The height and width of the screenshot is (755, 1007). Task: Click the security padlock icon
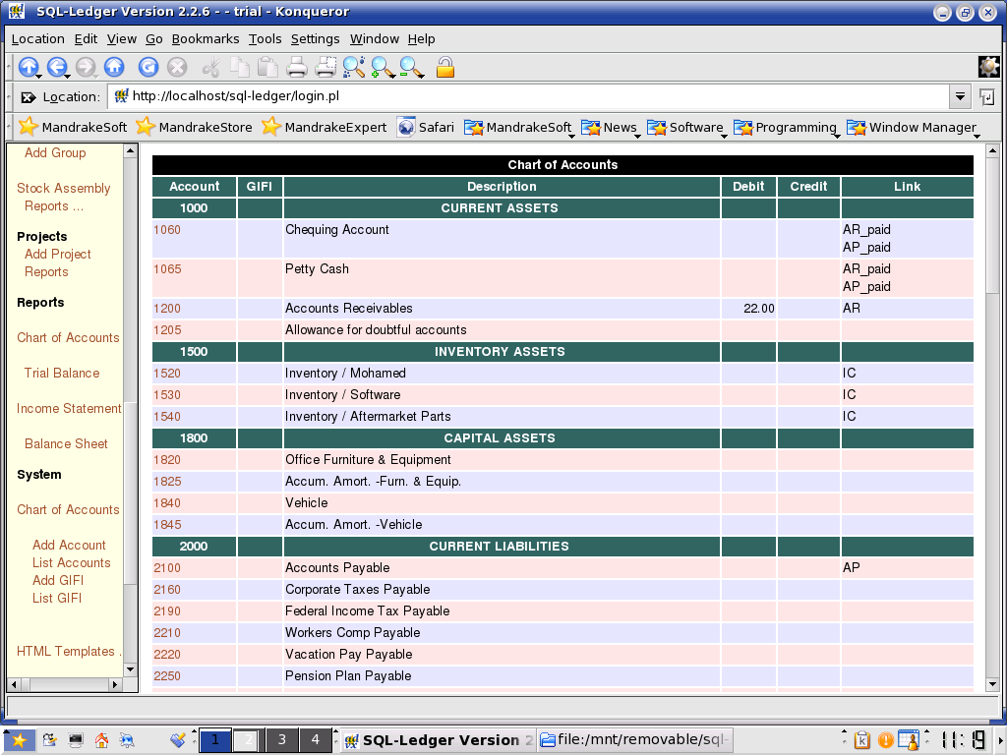[x=444, y=68]
